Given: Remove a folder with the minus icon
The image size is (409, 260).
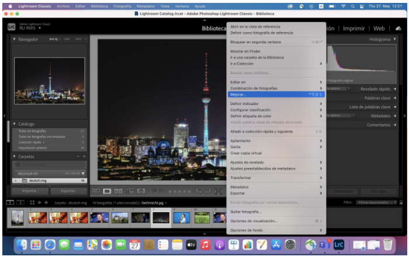Looking at the screenshot, I should tap(78, 156).
